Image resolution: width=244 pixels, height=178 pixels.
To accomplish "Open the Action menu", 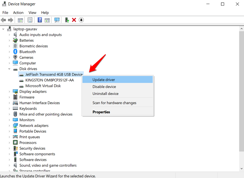I will tap(18, 13).
